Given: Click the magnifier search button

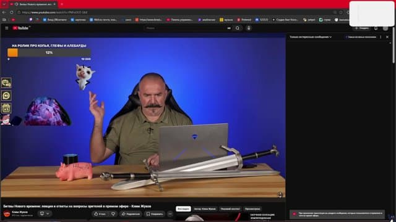Looking at the screenshot, I should [x=238, y=28].
